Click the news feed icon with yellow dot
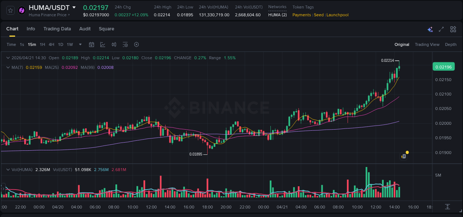Screen dimensions: 463x217 click(404, 156)
